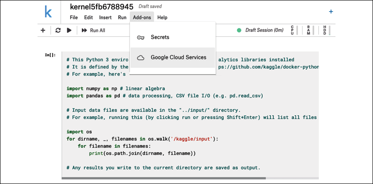Image resolution: width=373 pixels, height=184 pixels.
Task: Click the Run All fast-forward icon
Action: pyautogui.click(x=84, y=30)
